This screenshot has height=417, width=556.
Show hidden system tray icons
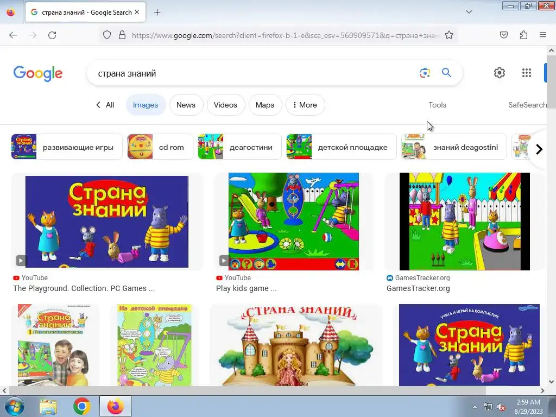click(475, 407)
